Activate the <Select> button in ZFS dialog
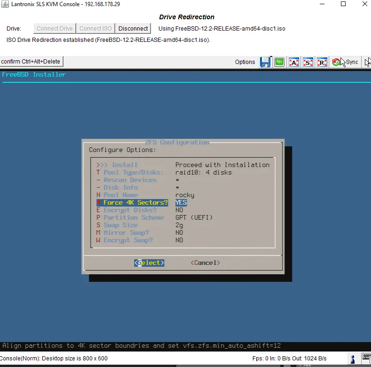The height and width of the screenshot is (367, 371). pos(149,263)
